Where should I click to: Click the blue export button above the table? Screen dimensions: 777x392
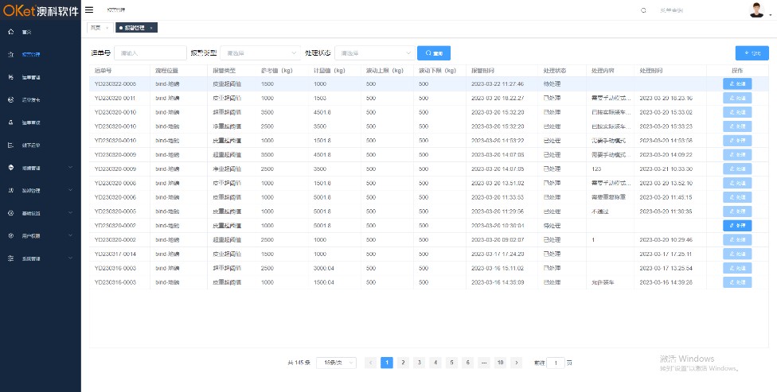752,53
